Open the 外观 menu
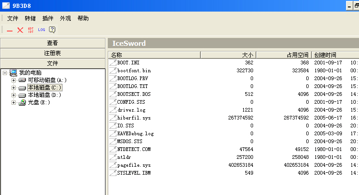This screenshot has height=195, width=359. point(66,19)
